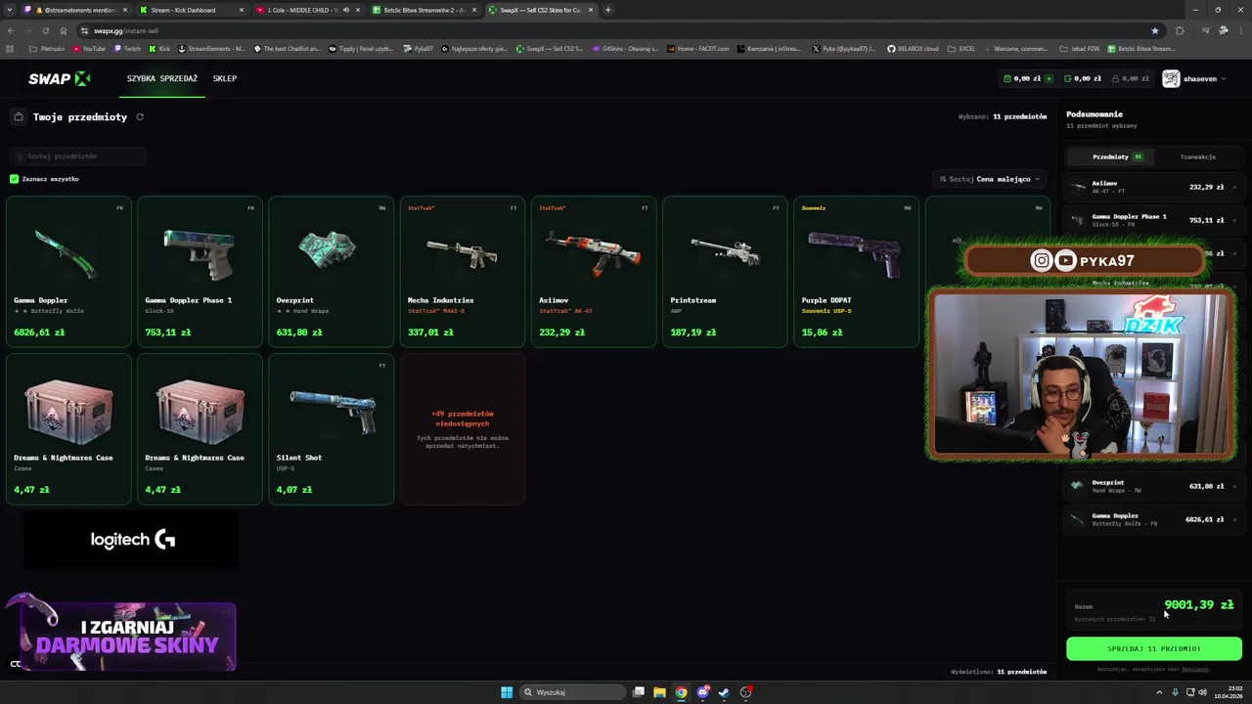This screenshot has width=1252, height=704.
Task: Select the Przedmioty summary tab
Action: (1109, 156)
